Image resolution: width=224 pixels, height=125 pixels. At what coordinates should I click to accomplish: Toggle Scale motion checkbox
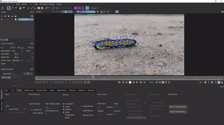(x=64, y=107)
